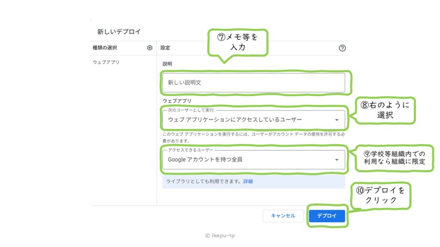Click the 種類の選択 header

(104, 48)
